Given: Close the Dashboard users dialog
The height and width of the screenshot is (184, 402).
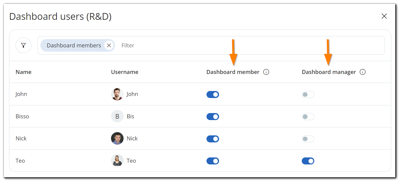Looking at the screenshot, I should point(384,16).
